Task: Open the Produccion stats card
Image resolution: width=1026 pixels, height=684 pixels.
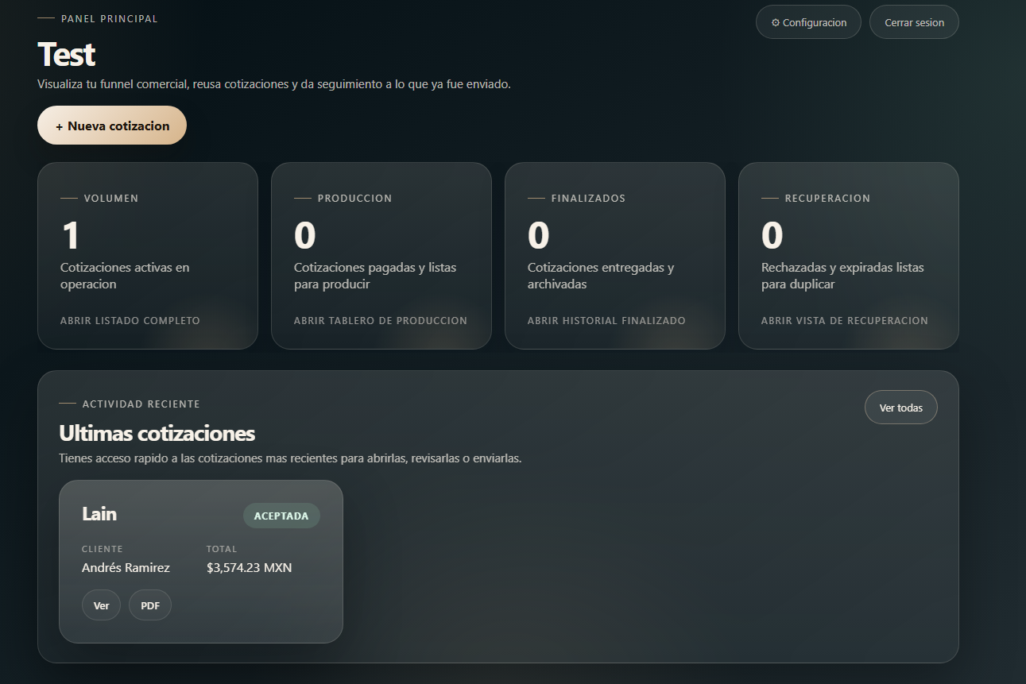Action: click(381, 256)
